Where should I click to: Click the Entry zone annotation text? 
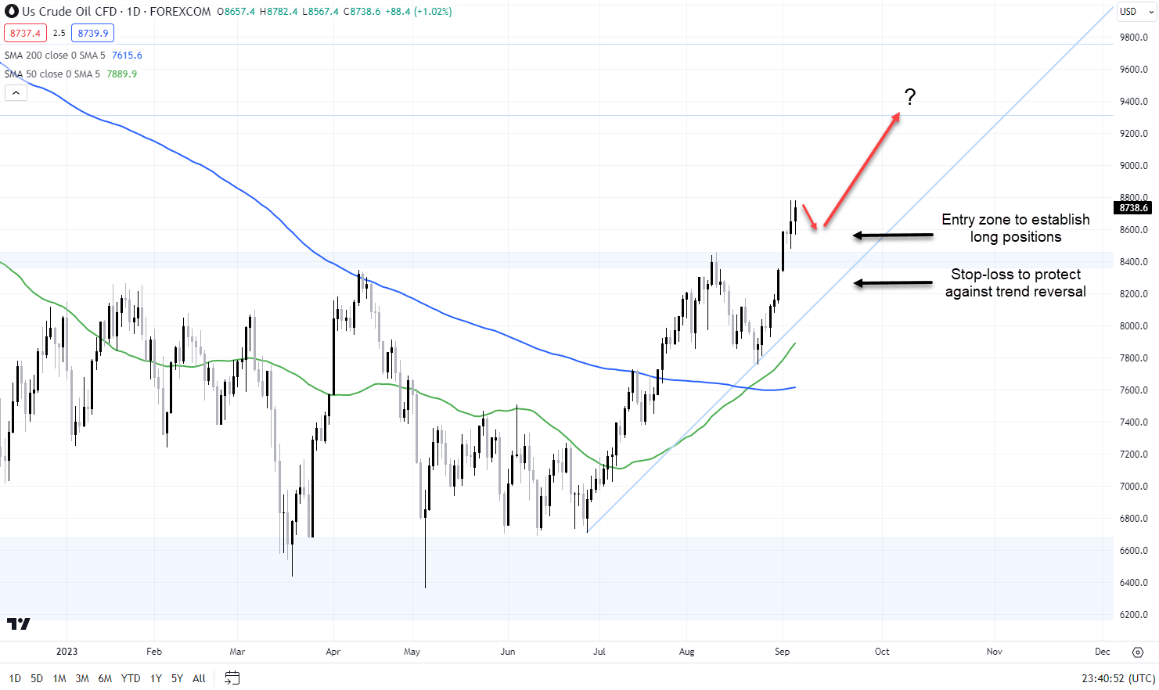[x=1016, y=228]
